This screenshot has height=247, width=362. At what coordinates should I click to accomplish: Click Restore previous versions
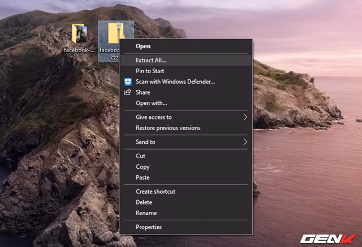[x=168, y=128]
